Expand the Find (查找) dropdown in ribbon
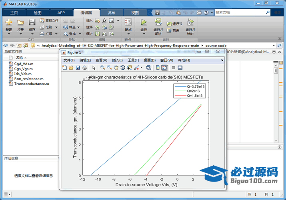Screen dimensions: 286x200 [x=79, y=34]
